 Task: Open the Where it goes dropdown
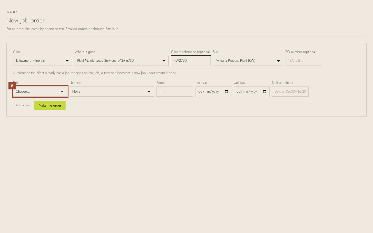pyautogui.click(x=122, y=61)
